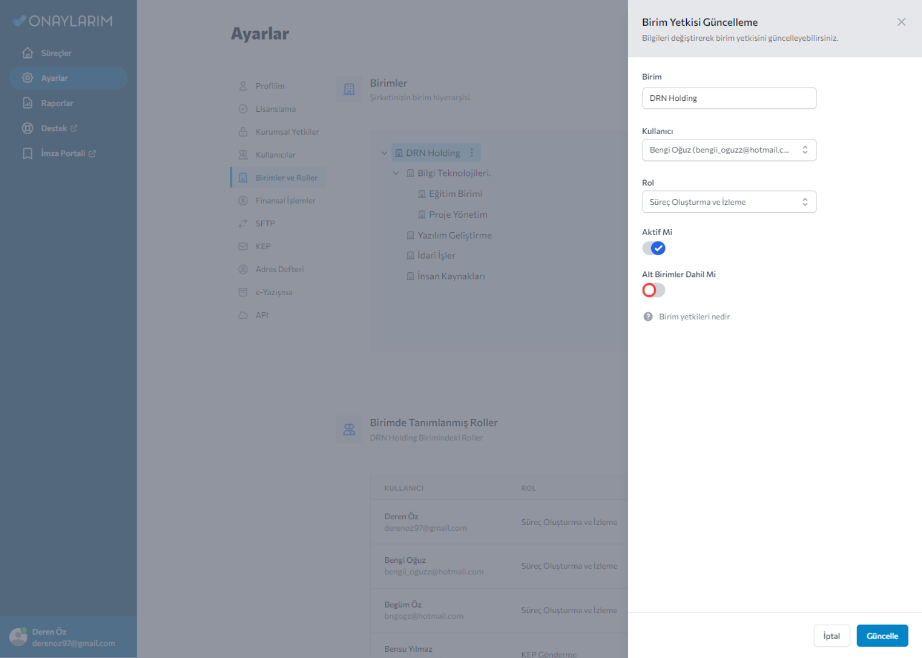
Task: Click the Süreçler home icon in sidebar
Action: pyautogui.click(x=28, y=53)
